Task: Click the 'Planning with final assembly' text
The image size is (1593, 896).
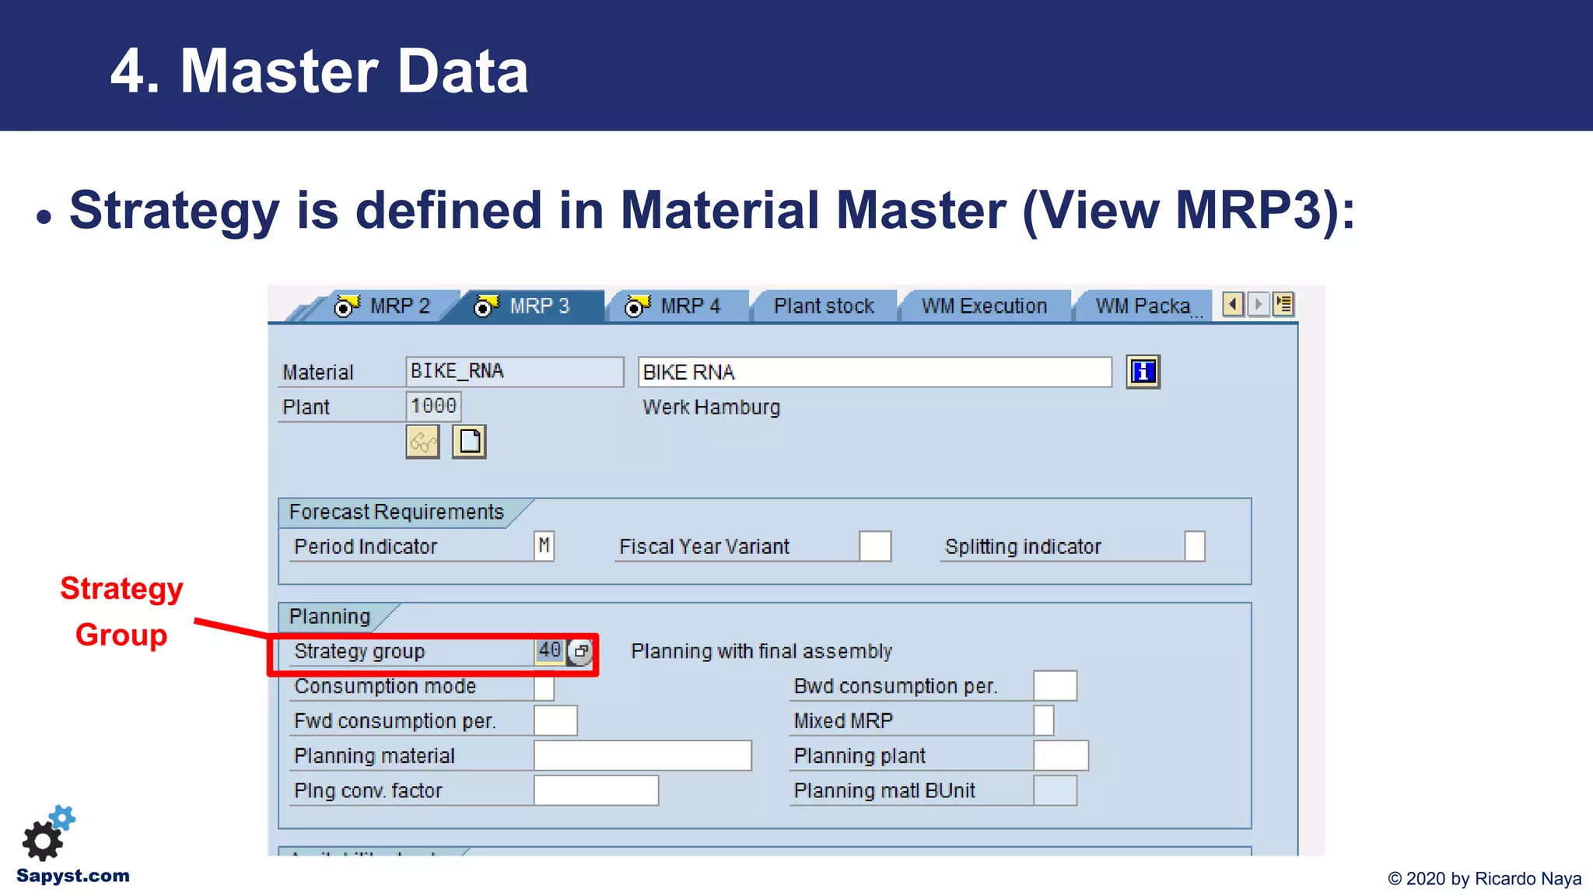Action: pyautogui.click(x=761, y=651)
